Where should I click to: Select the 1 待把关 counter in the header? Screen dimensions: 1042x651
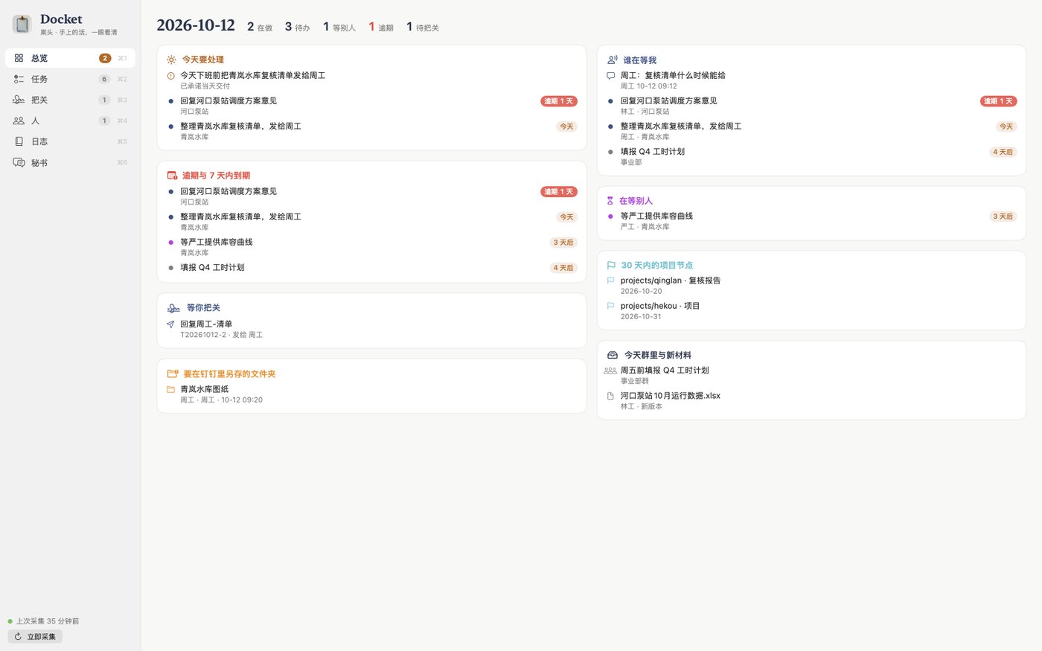tap(423, 27)
